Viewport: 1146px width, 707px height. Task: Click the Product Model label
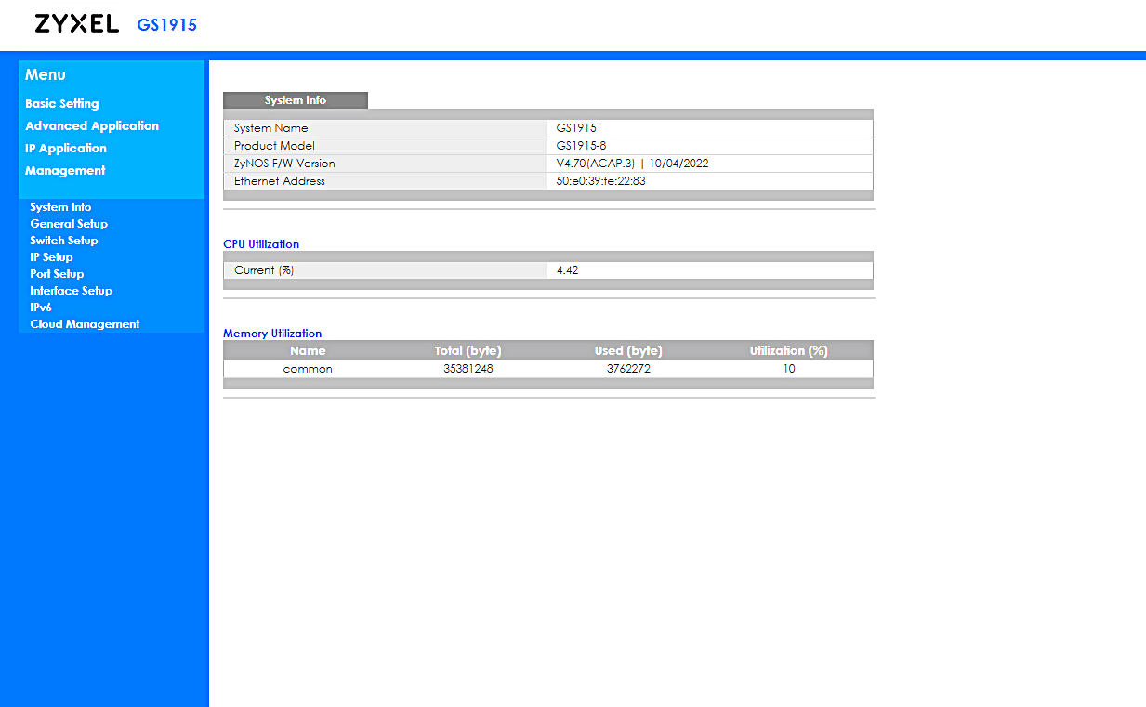(x=274, y=146)
